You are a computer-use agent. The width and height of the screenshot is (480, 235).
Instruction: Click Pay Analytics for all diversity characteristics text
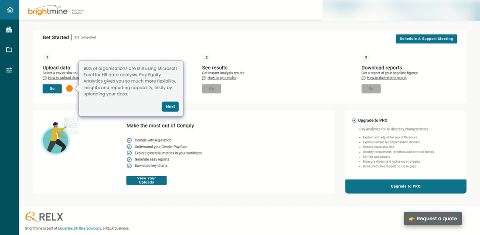pyautogui.click(x=394, y=129)
